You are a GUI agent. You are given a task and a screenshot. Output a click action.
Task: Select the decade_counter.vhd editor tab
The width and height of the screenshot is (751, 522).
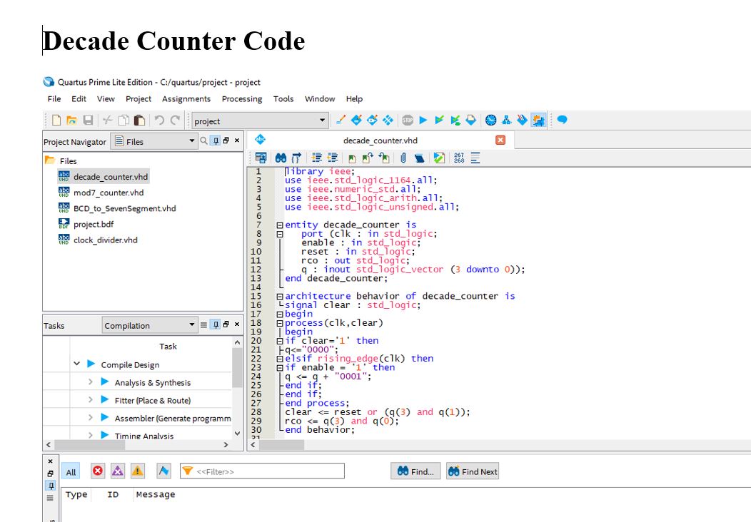(x=379, y=140)
